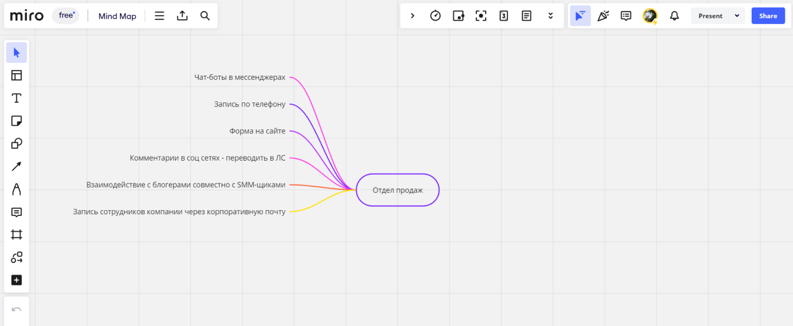Click the blue Share button

point(768,16)
